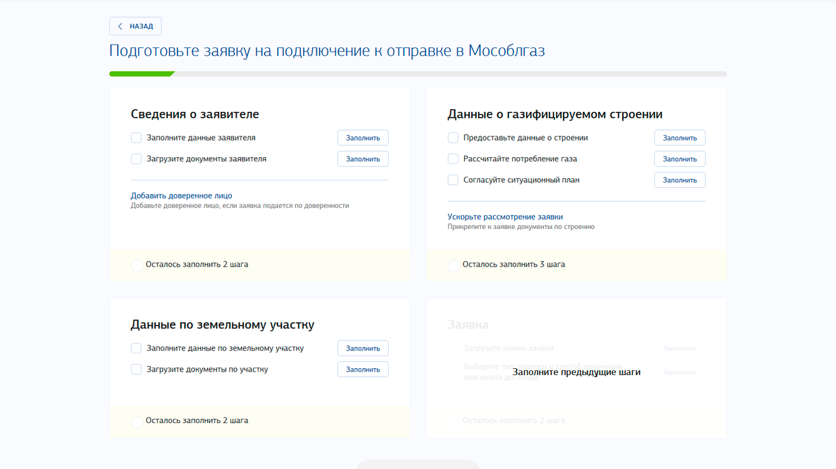
Task: Tick the 'Согласуйте ситуационный план' checkbox
Action: (453, 180)
